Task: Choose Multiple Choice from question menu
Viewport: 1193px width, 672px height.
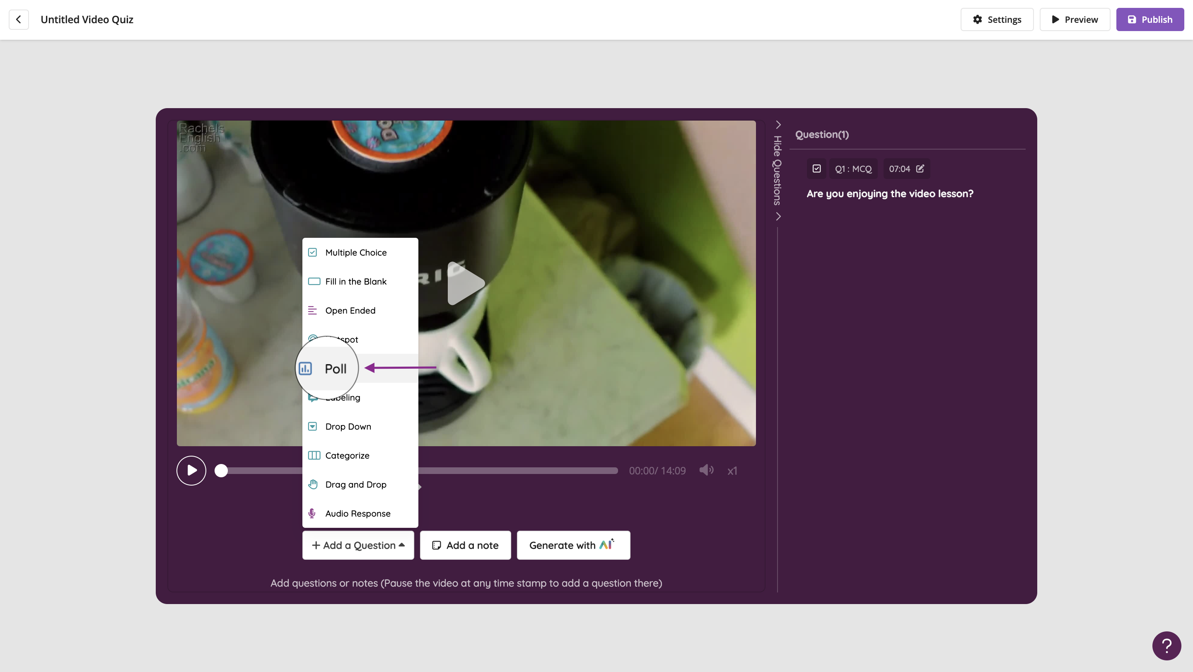Action: [356, 253]
